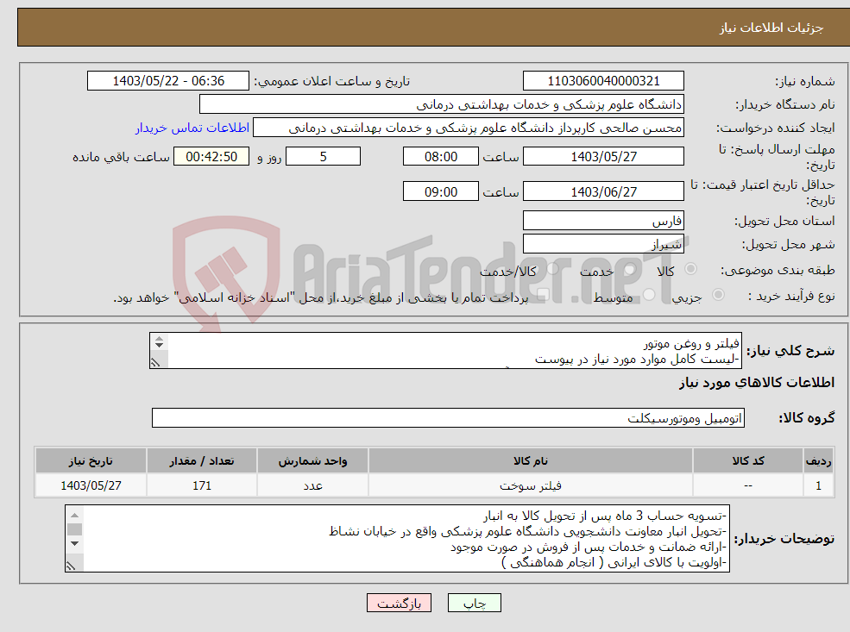Viewport: 850px width, 632px height.
Task: Select the کالا/خدمت radio button
Action: (552, 269)
